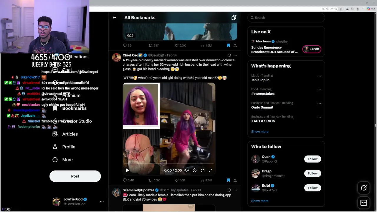Share the top post
Image resolution: width=377 pixels, height=212 pixels.
(x=235, y=45)
